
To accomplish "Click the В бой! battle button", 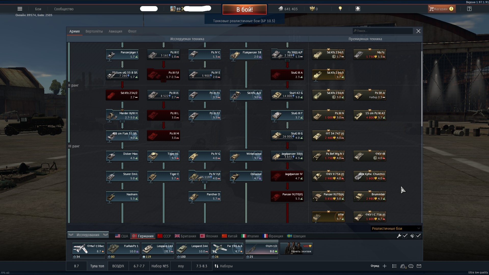I will click(244, 9).
